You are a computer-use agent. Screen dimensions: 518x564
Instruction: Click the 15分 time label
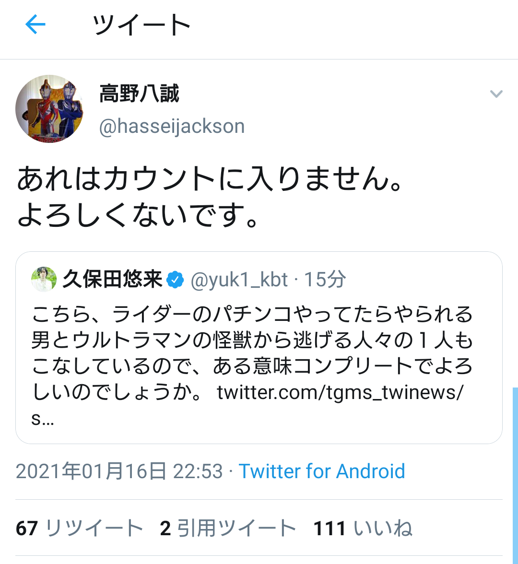click(x=325, y=280)
